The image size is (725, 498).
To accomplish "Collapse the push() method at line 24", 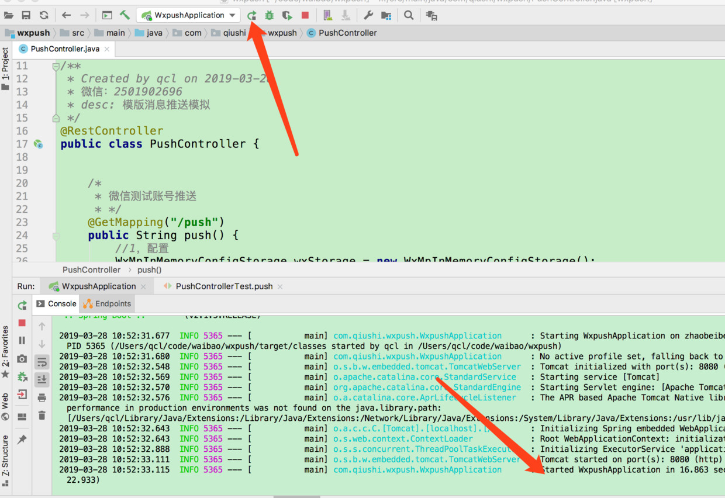I will pos(56,236).
